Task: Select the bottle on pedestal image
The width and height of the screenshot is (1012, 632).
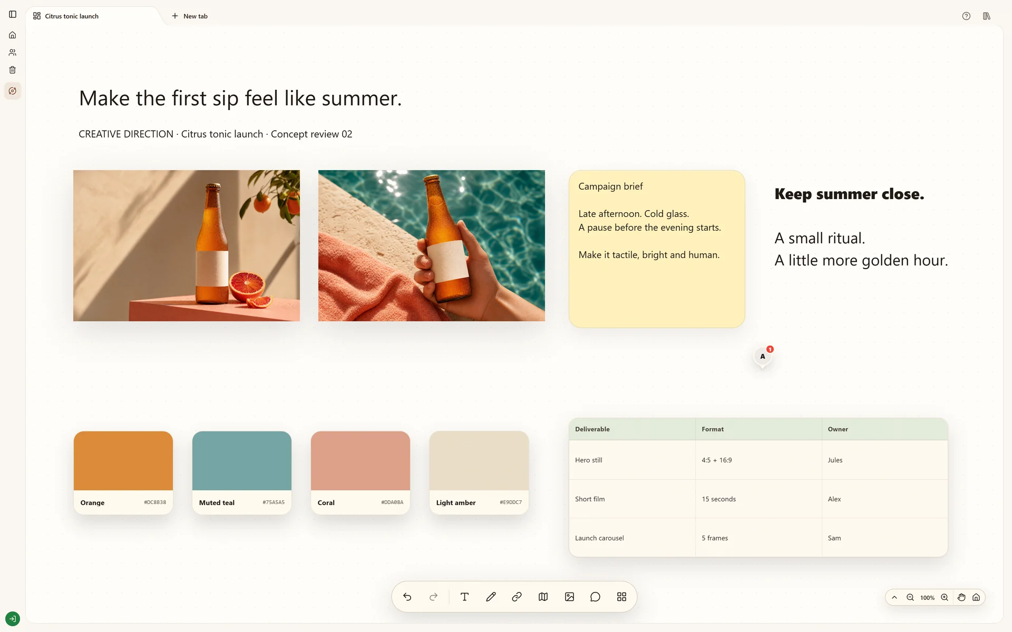Action: pyautogui.click(x=187, y=245)
